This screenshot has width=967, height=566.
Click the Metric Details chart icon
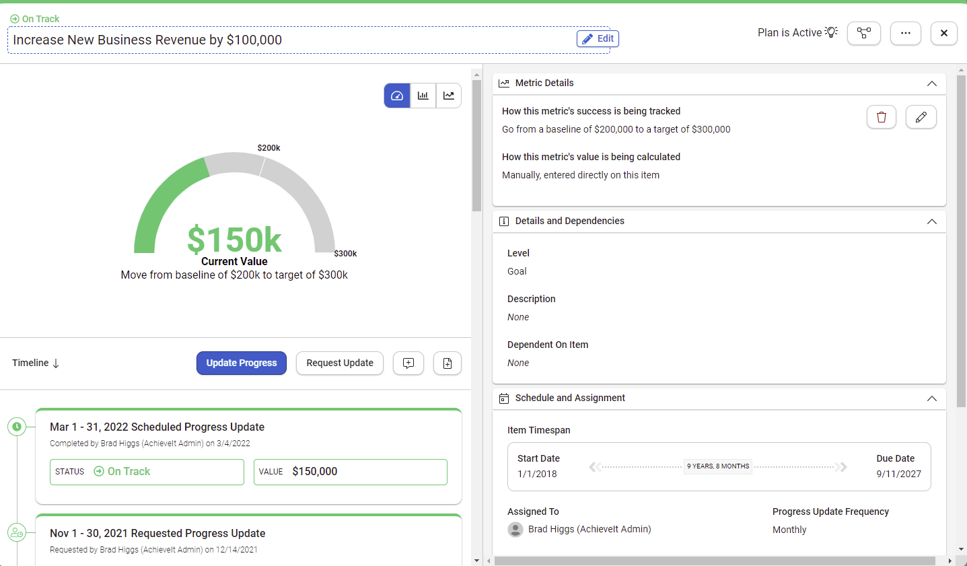(x=504, y=83)
